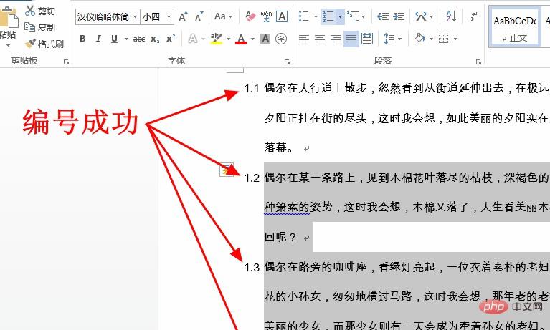This screenshot has width=550, height=330.
Task: Open the Change Case (Aa) menu
Action: tap(222, 16)
